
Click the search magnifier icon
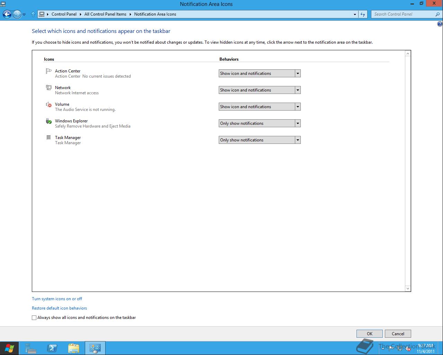(437, 14)
